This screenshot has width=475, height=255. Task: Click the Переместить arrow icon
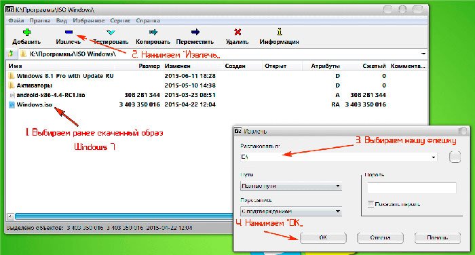coord(195,32)
